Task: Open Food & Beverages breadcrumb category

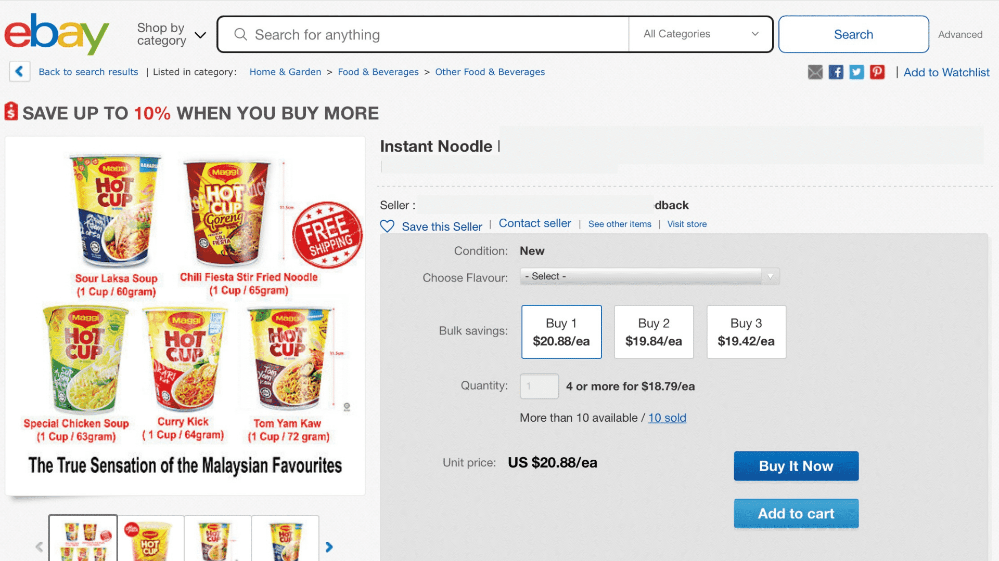Action: (378, 72)
